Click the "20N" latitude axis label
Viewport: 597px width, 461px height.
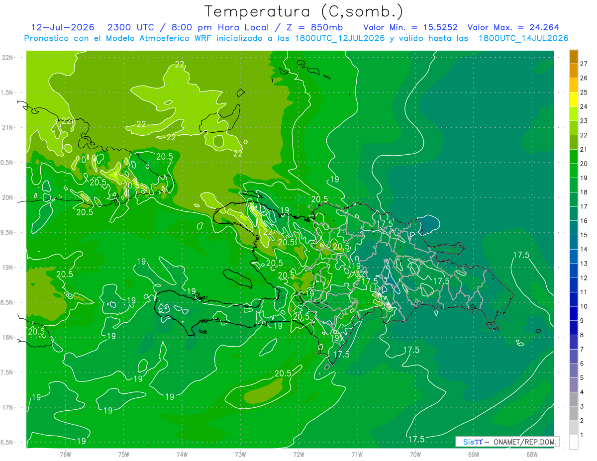coord(8,197)
